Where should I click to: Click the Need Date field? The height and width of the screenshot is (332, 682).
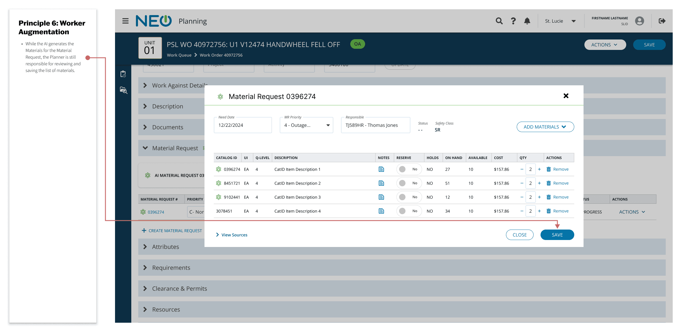pos(243,125)
